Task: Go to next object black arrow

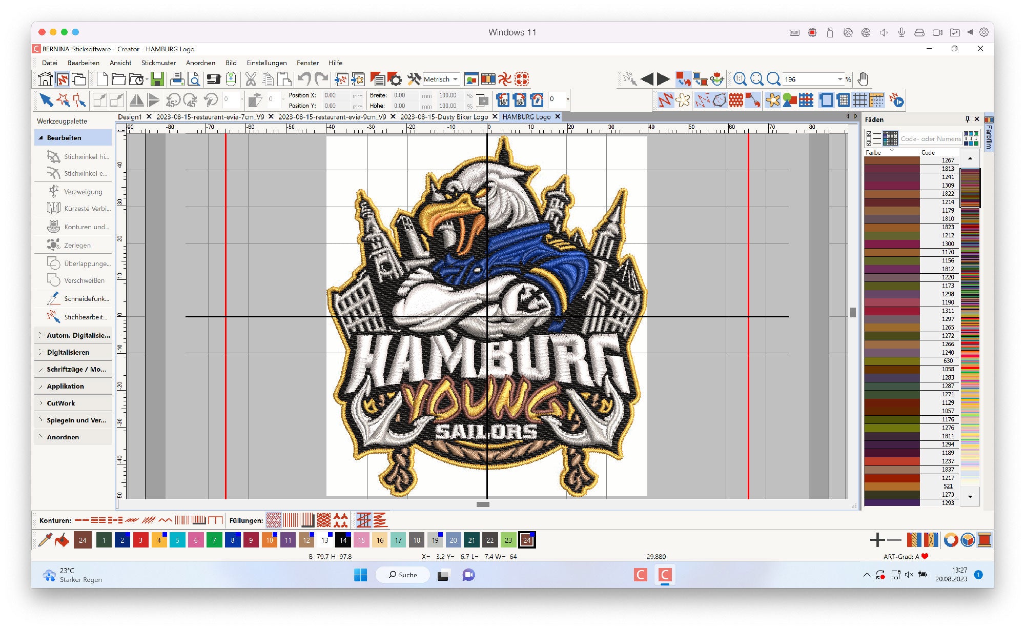Action: [x=663, y=79]
